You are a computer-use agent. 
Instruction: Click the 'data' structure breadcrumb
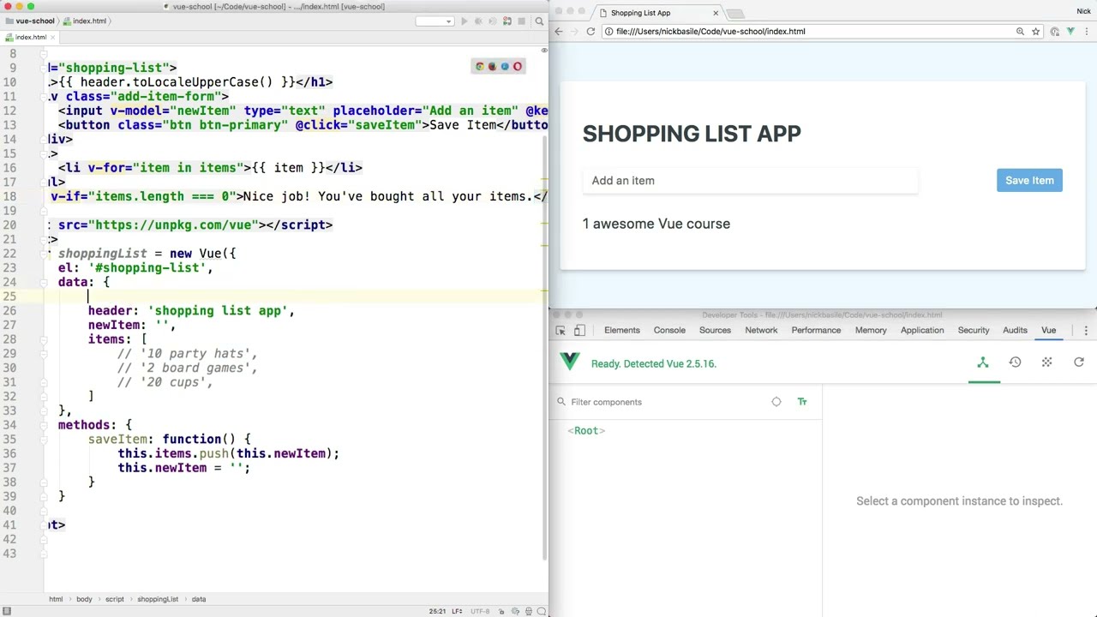coord(199,599)
